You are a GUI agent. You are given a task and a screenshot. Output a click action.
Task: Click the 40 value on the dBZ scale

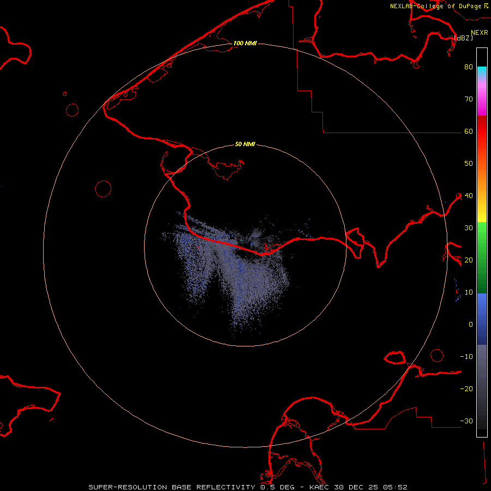coord(469,196)
